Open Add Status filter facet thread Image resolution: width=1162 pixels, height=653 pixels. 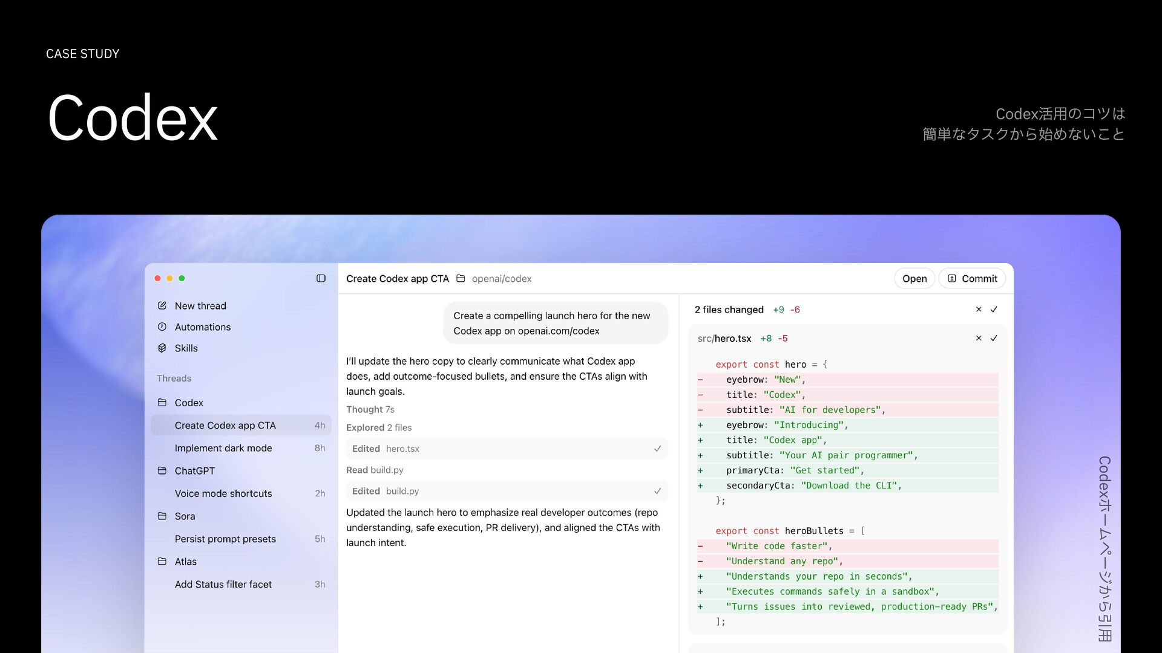[x=223, y=584]
